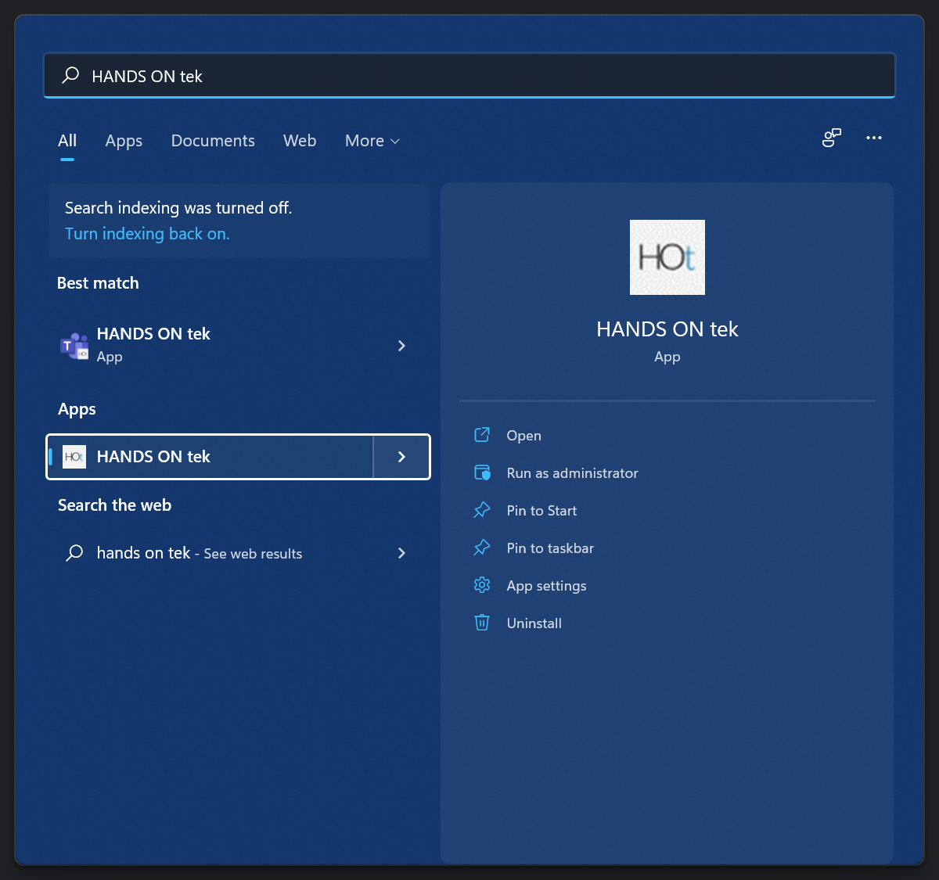The image size is (939, 880).
Task: Expand the Best match result chevron
Action: [401, 345]
